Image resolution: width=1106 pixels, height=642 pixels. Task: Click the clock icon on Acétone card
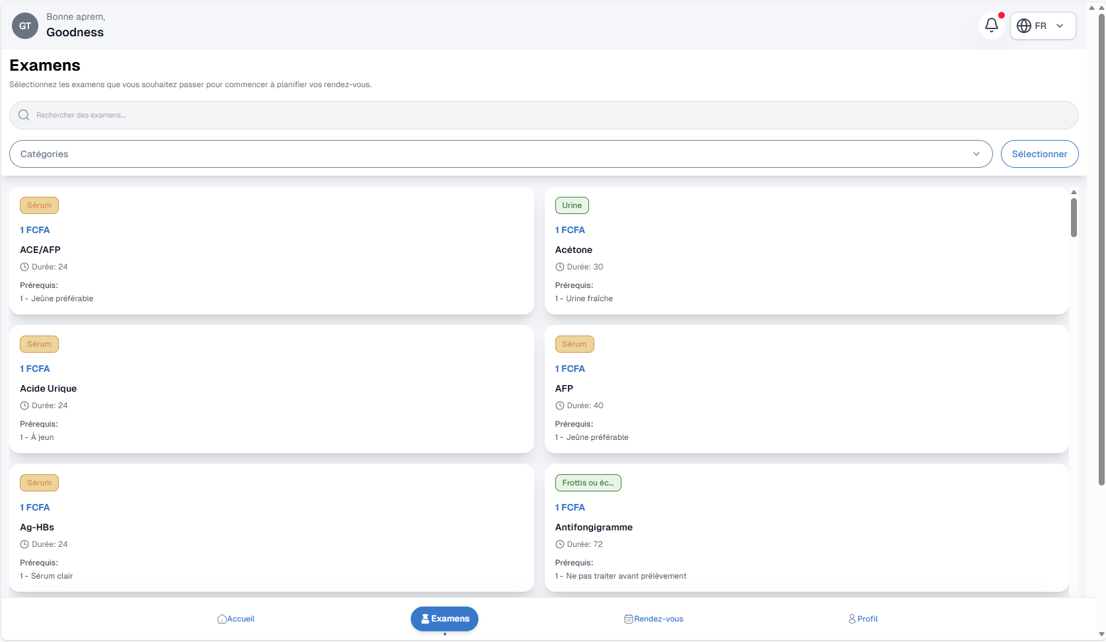pos(559,267)
